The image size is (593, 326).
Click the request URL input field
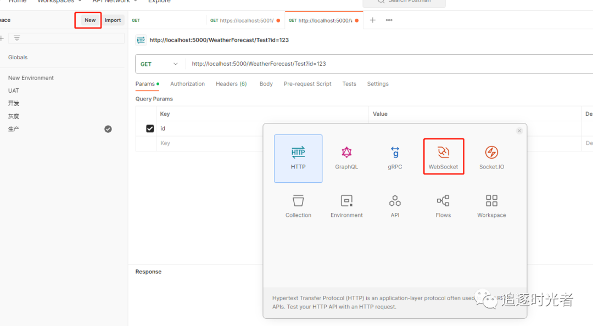389,64
